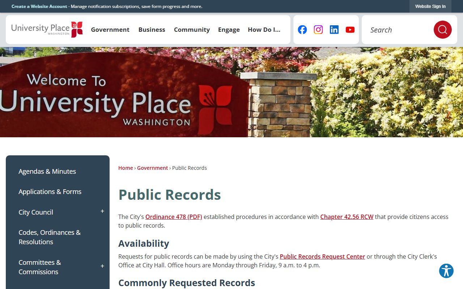Go to Government in the breadcrumb
463x289 pixels.
pyautogui.click(x=153, y=168)
